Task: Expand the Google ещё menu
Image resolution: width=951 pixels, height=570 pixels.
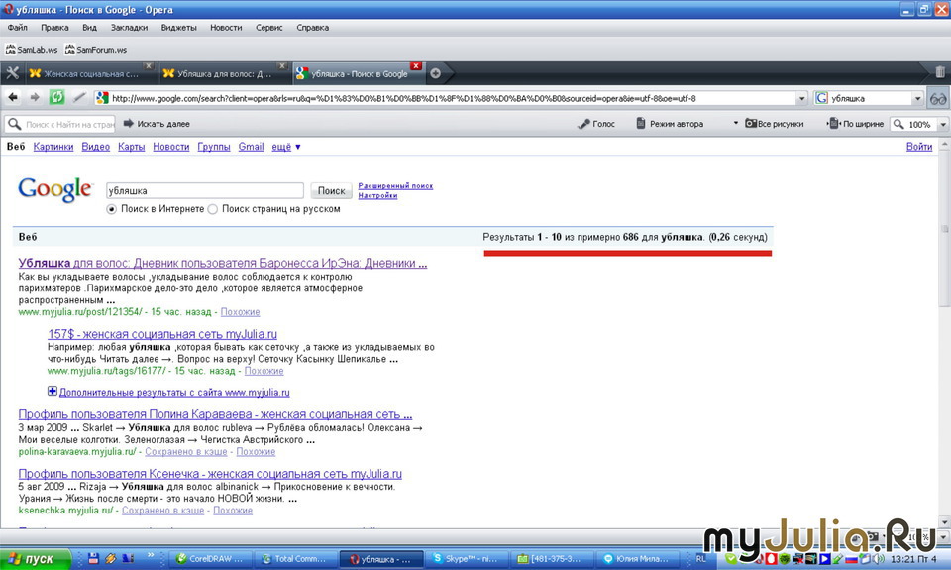Action: [x=285, y=147]
